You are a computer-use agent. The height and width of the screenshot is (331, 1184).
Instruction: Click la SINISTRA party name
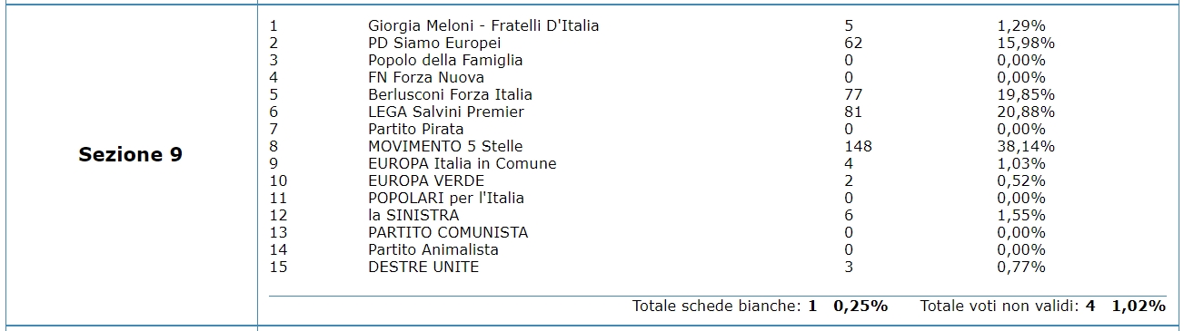[x=413, y=215]
